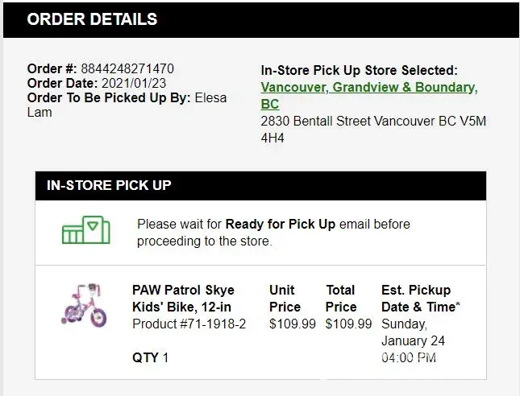Click the PAW Patrol bike thumbnail

pos(83,305)
